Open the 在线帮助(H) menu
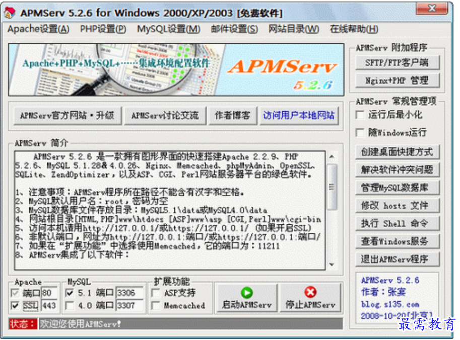Image resolution: width=460 pixels, height=340 pixels. coord(354,29)
